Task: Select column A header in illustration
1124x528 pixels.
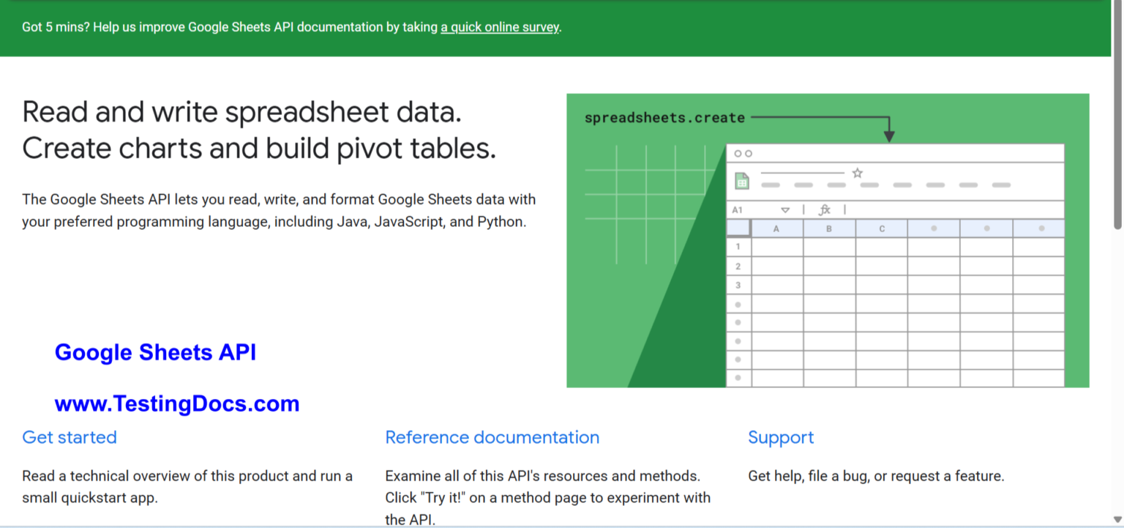Action: (x=776, y=228)
